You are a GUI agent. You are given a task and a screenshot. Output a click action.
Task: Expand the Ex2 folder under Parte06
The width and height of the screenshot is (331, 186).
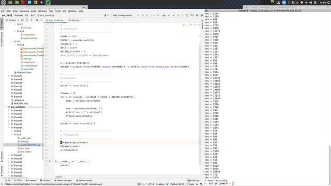[12, 131]
